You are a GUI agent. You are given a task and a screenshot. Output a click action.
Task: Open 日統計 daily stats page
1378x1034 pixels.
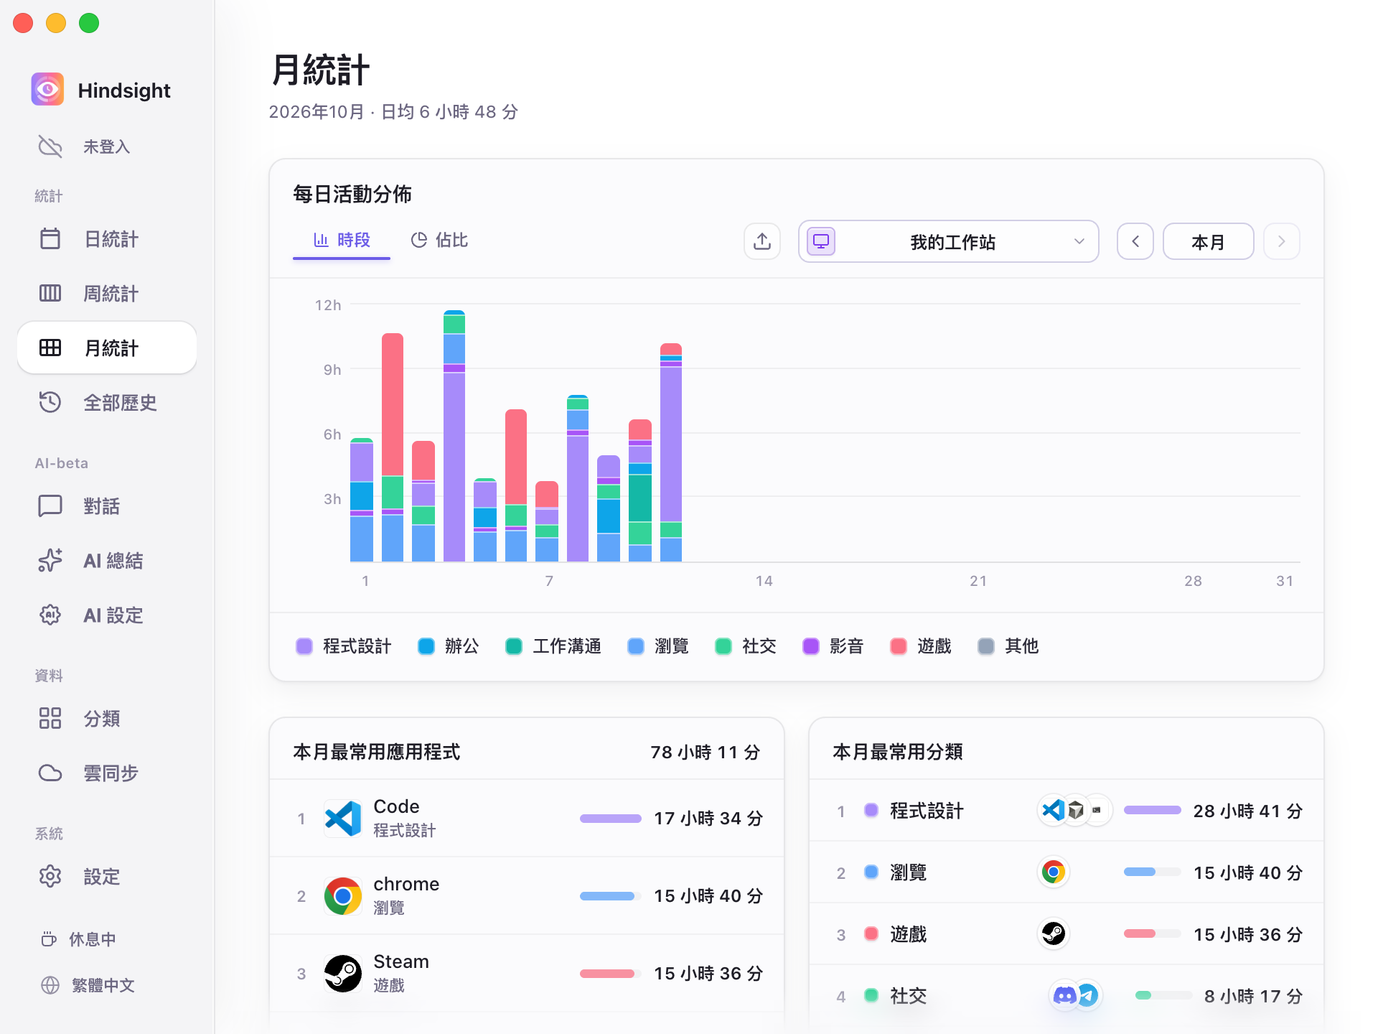pos(107,238)
